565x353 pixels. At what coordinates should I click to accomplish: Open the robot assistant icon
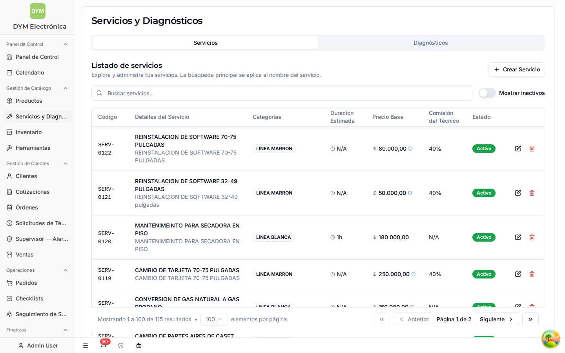[x=139, y=346]
